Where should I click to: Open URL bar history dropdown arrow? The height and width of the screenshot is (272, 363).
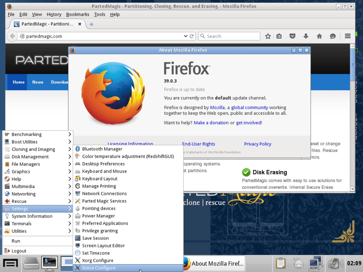tap(185, 36)
